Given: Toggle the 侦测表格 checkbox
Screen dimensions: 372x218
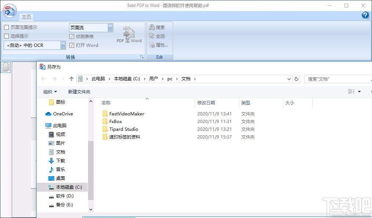Looking at the screenshot, I should pyautogui.click(x=72, y=37).
